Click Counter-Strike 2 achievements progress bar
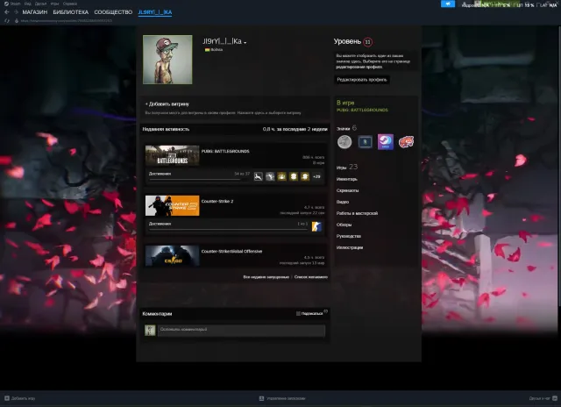 pyautogui.click(x=228, y=230)
